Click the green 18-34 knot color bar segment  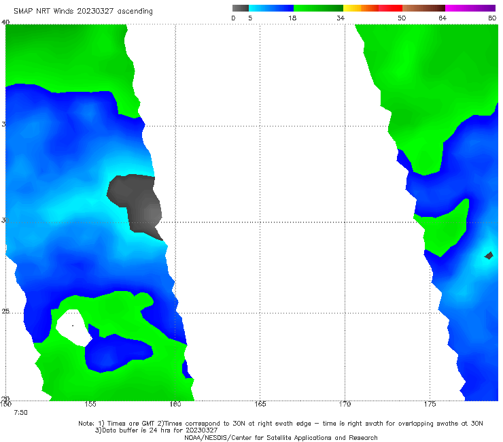(x=318, y=8)
